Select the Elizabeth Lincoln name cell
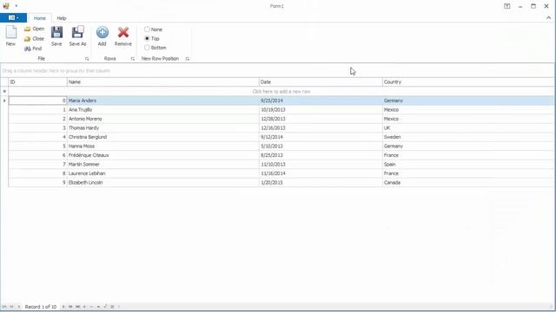 [162, 183]
